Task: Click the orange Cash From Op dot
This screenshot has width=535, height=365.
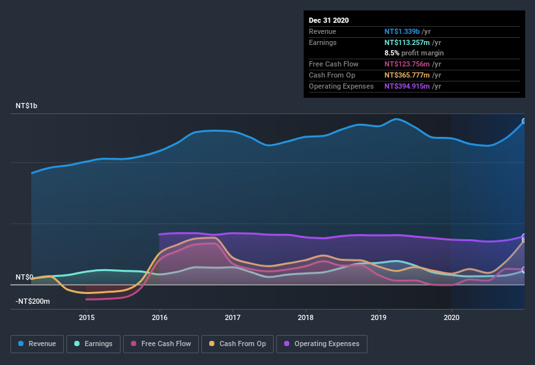Action: click(212, 343)
